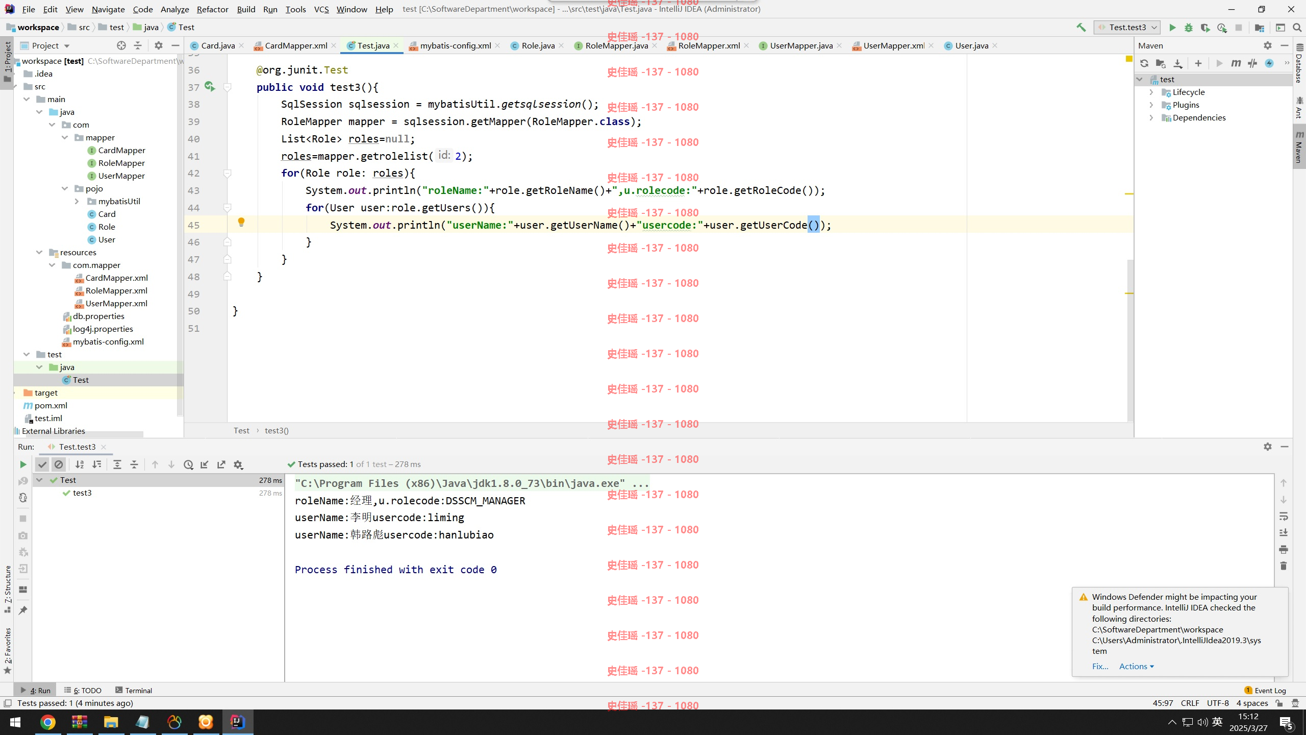The height and width of the screenshot is (735, 1306).
Task: Expand Plugins node in Maven
Action: [1151, 105]
